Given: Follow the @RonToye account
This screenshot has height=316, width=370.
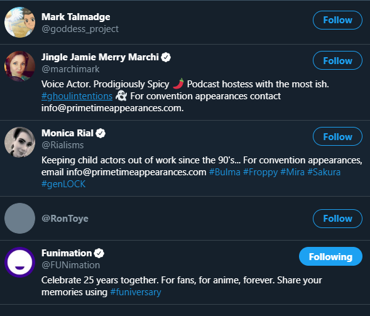Looking at the screenshot, I should (337, 219).
